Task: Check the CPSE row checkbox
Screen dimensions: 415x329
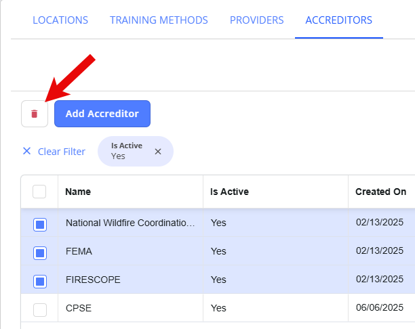Action: tap(40, 310)
